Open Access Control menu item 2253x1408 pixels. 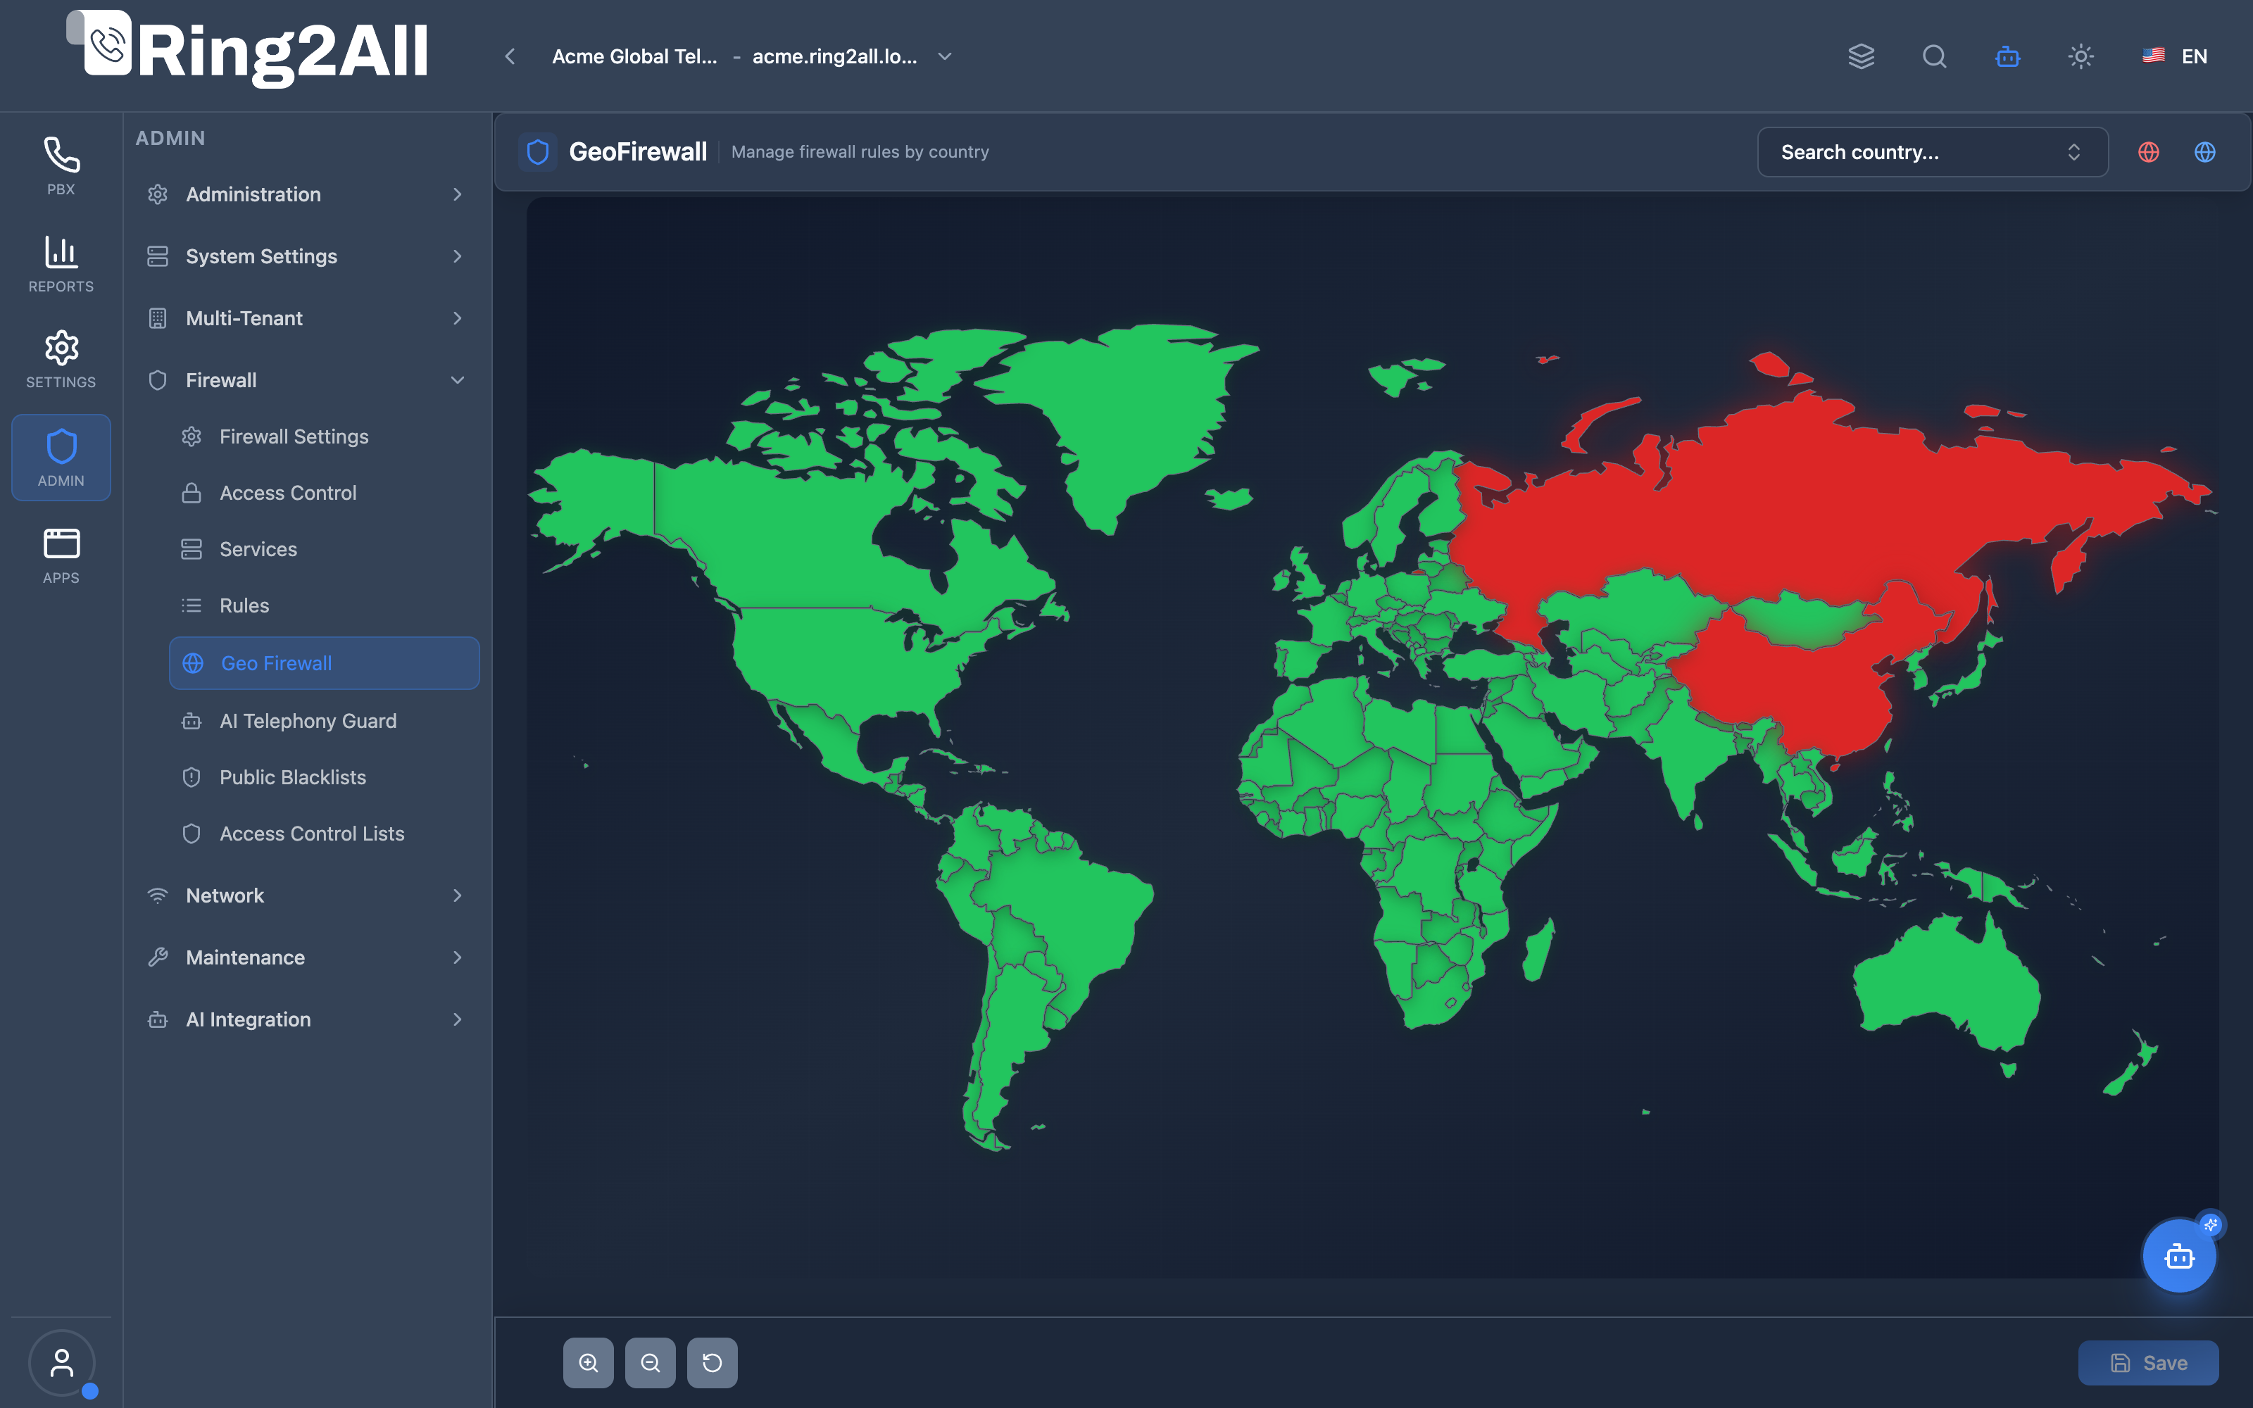[x=324, y=493]
